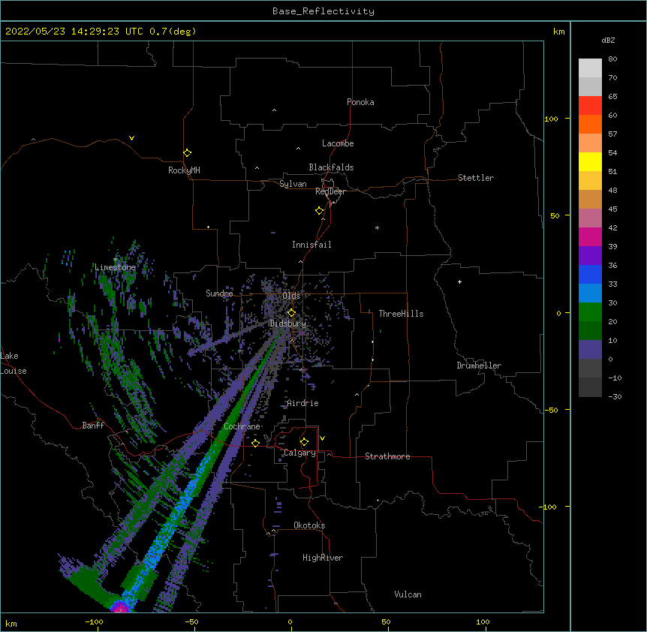Click the Innisfail town label

pos(311,245)
